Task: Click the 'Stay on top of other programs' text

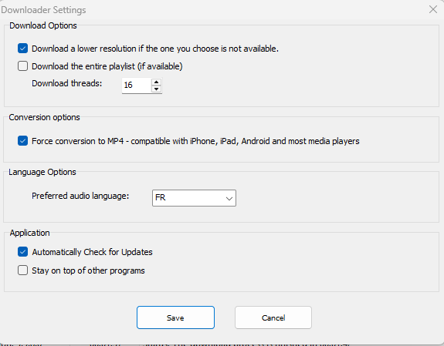Action: (88, 270)
